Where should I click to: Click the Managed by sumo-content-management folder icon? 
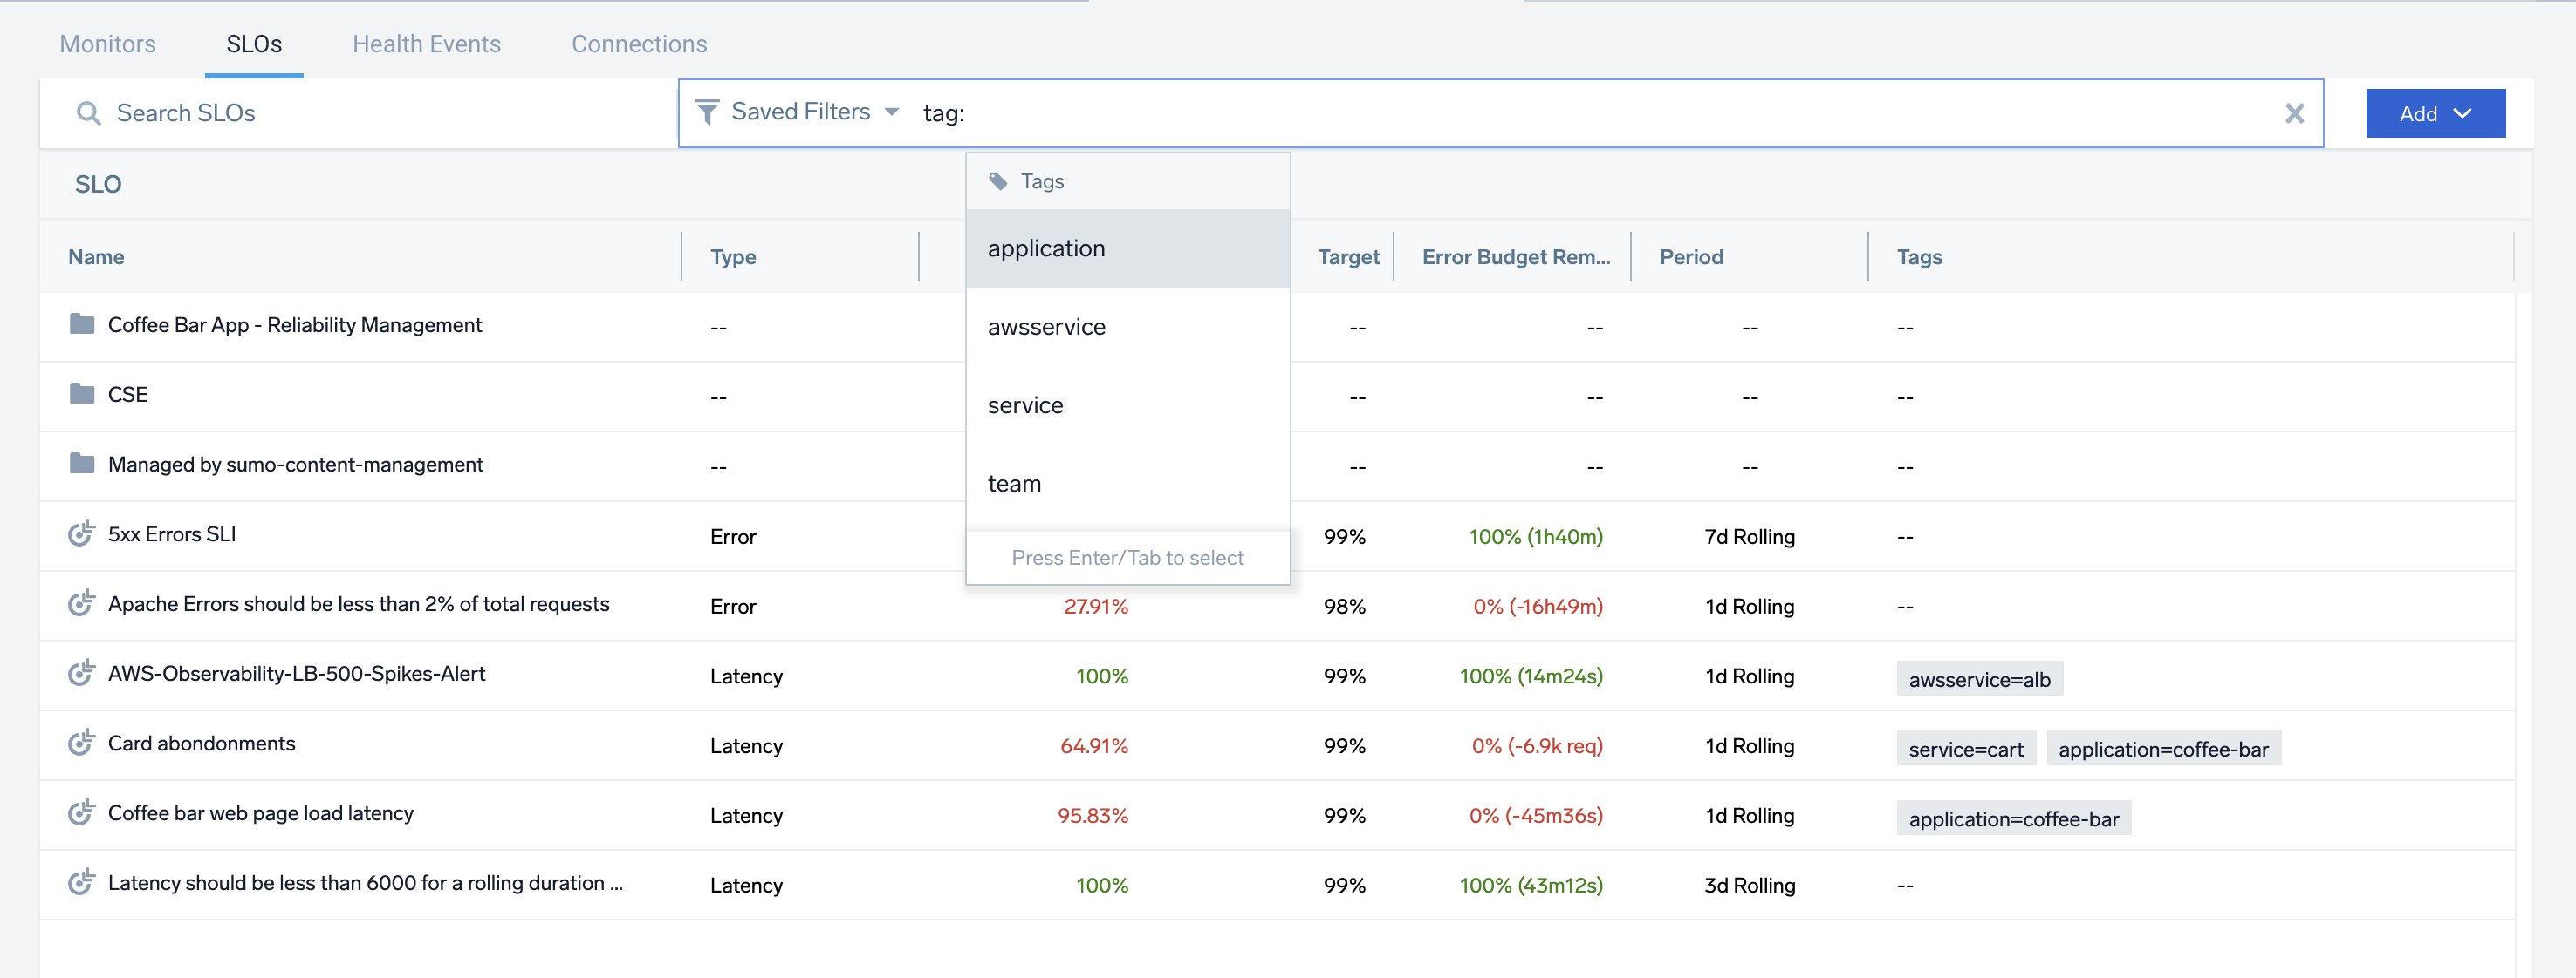[x=82, y=465]
